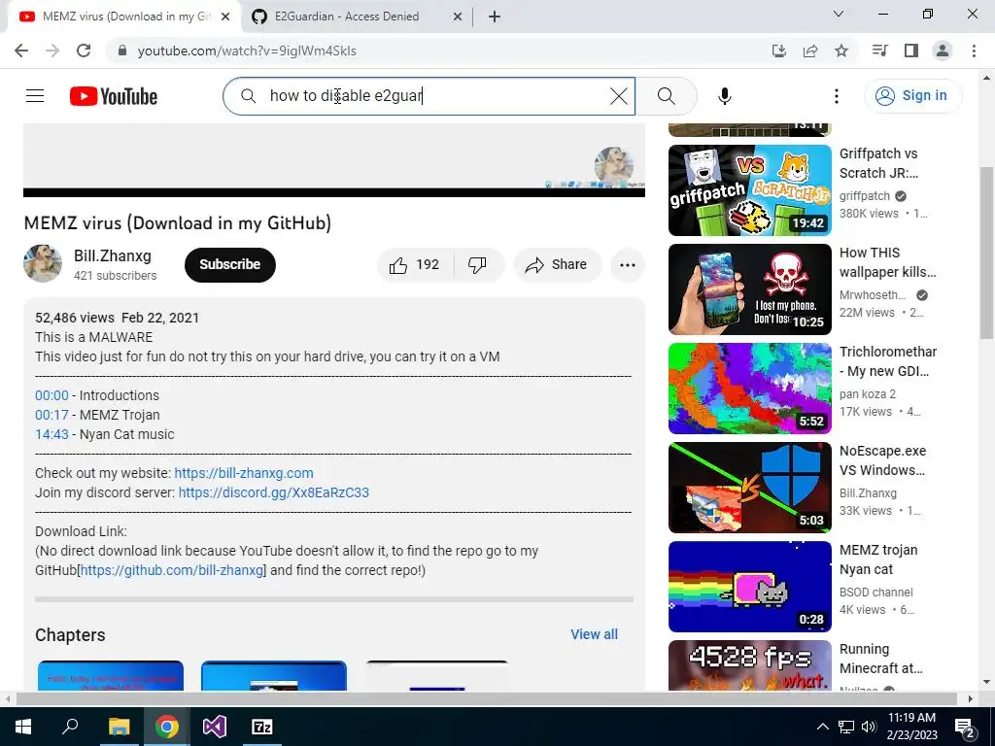Click the Share button
The image size is (995, 746).
557,264
